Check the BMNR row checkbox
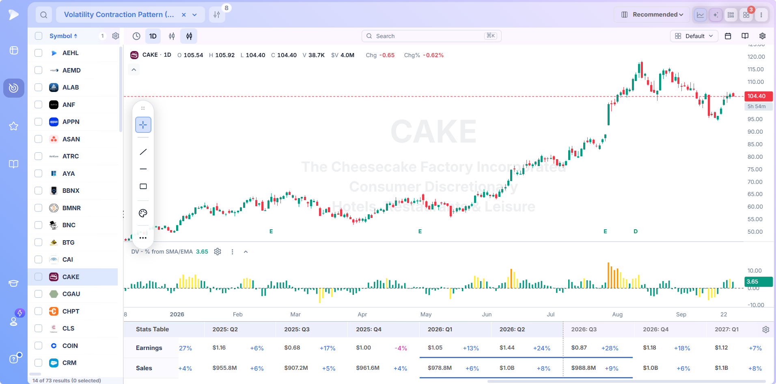Viewport: 776px width, 384px height. pyautogui.click(x=39, y=208)
